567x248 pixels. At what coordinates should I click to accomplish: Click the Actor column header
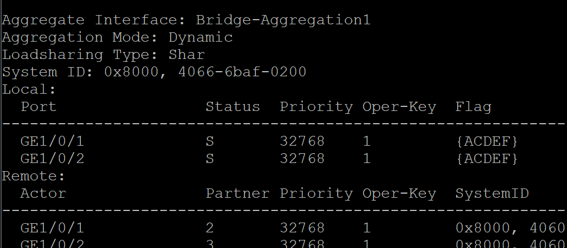(43, 193)
